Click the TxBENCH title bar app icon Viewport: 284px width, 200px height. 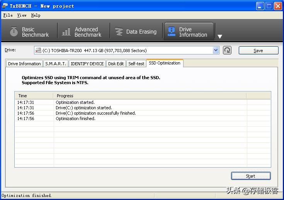tap(5, 6)
